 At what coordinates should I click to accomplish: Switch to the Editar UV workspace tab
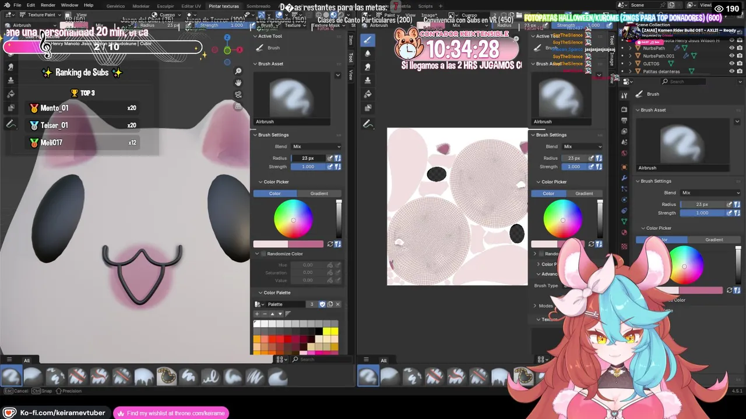[191, 6]
